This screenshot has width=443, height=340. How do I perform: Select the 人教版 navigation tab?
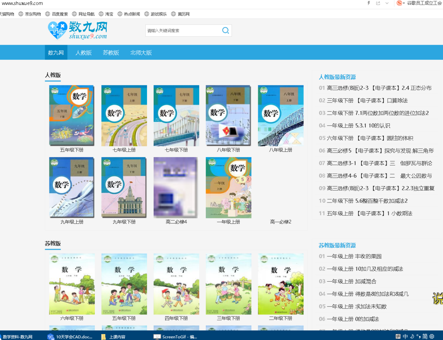84,52
